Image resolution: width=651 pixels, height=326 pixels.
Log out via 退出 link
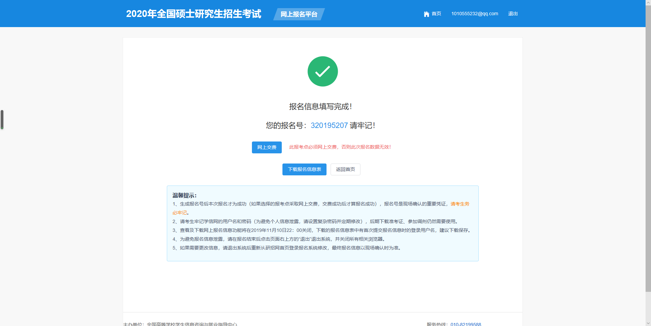513,14
